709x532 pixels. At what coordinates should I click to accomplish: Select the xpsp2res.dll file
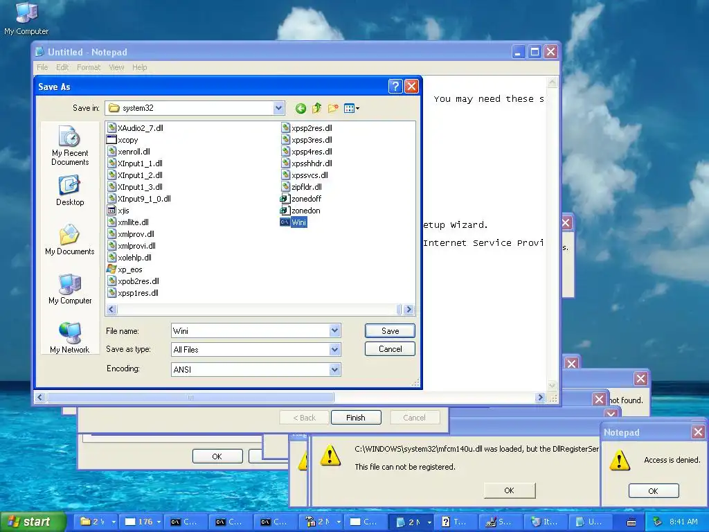click(x=307, y=128)
